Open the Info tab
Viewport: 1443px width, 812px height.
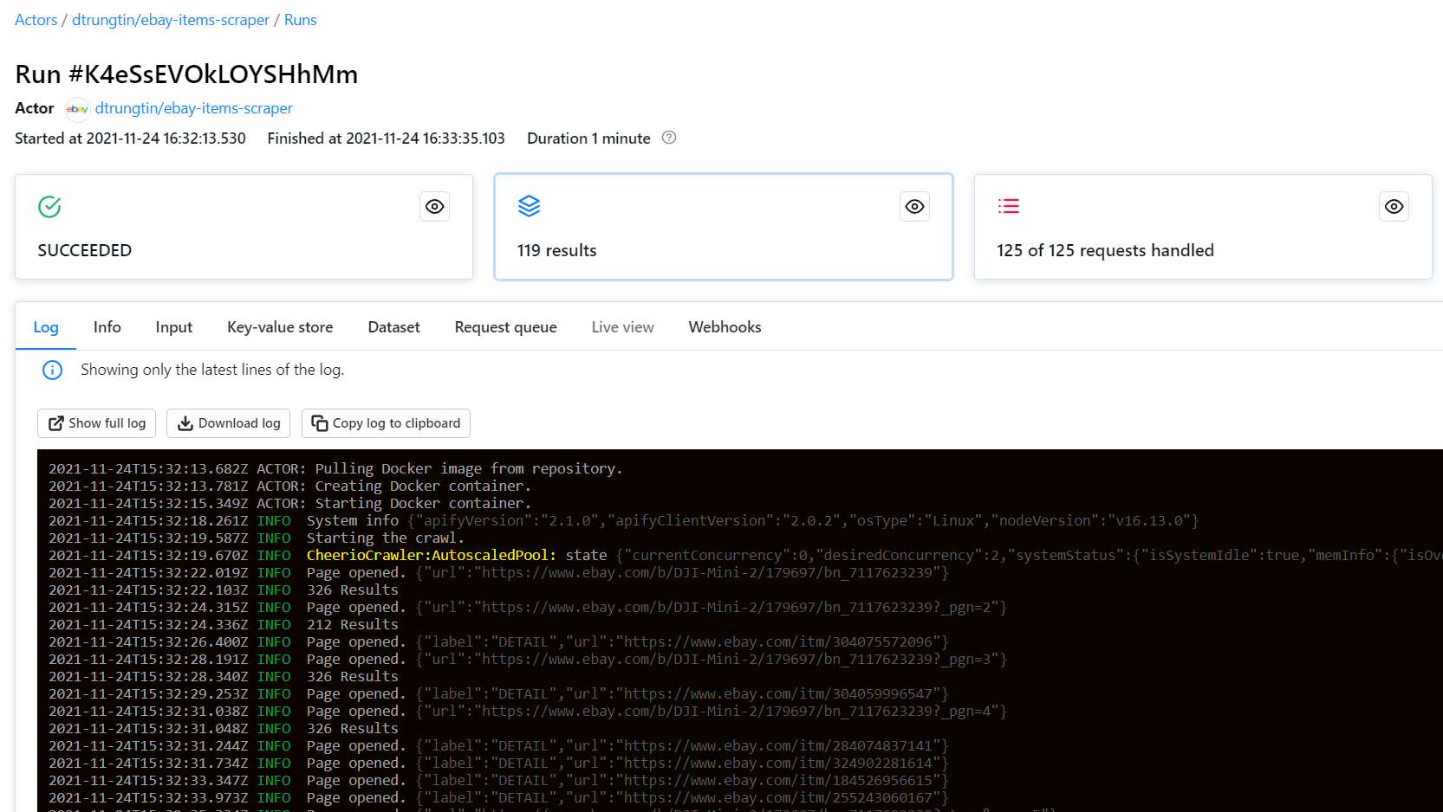(x=107, y=327)
